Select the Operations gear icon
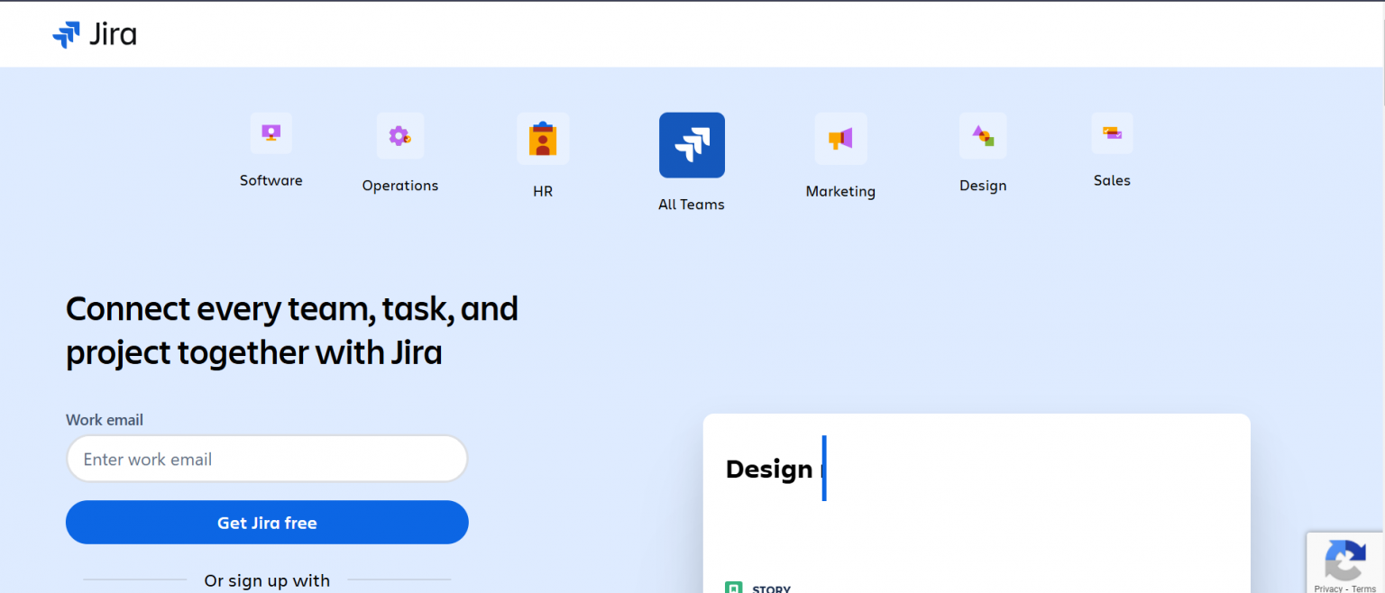 tap(400, 136)
